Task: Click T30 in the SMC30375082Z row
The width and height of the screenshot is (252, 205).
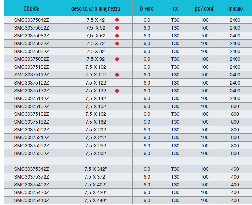Action: pos(175,51)
